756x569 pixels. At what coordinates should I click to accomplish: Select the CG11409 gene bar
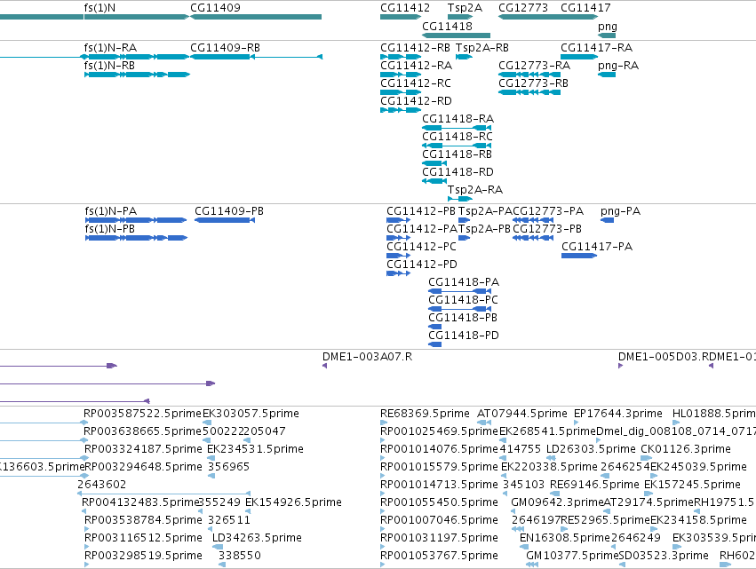256,17
